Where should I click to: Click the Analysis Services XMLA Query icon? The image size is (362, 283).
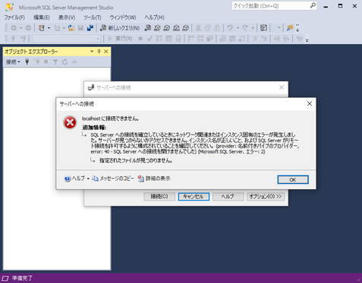pos(176,28)
